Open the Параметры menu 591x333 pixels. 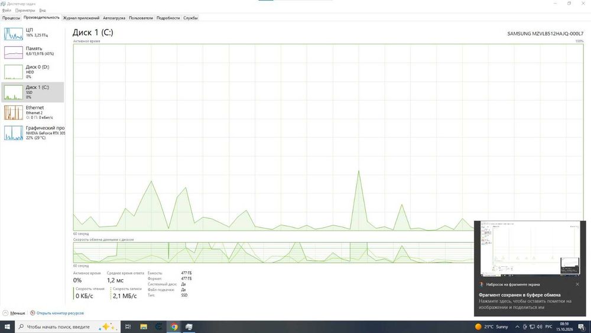[x=25, y=11]
